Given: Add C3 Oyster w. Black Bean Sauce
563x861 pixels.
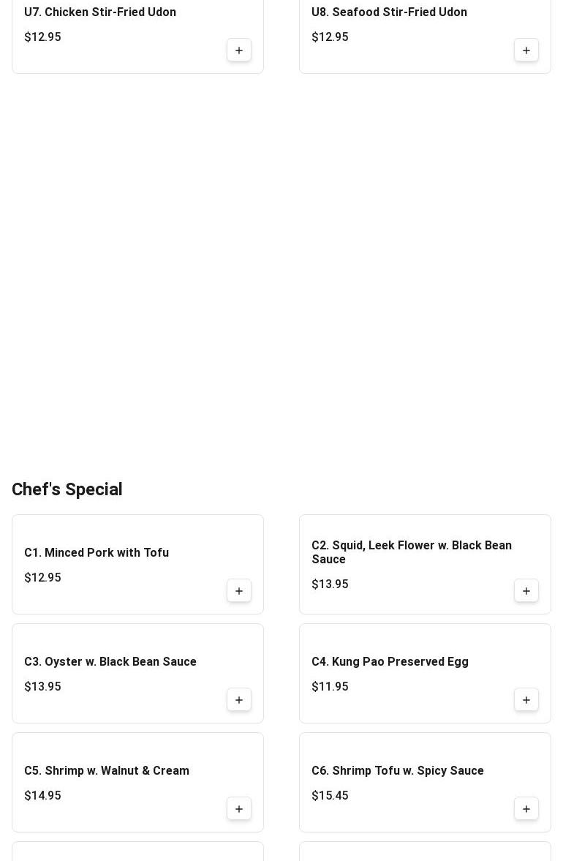Looking at the screenshot, I should (238, 699).
